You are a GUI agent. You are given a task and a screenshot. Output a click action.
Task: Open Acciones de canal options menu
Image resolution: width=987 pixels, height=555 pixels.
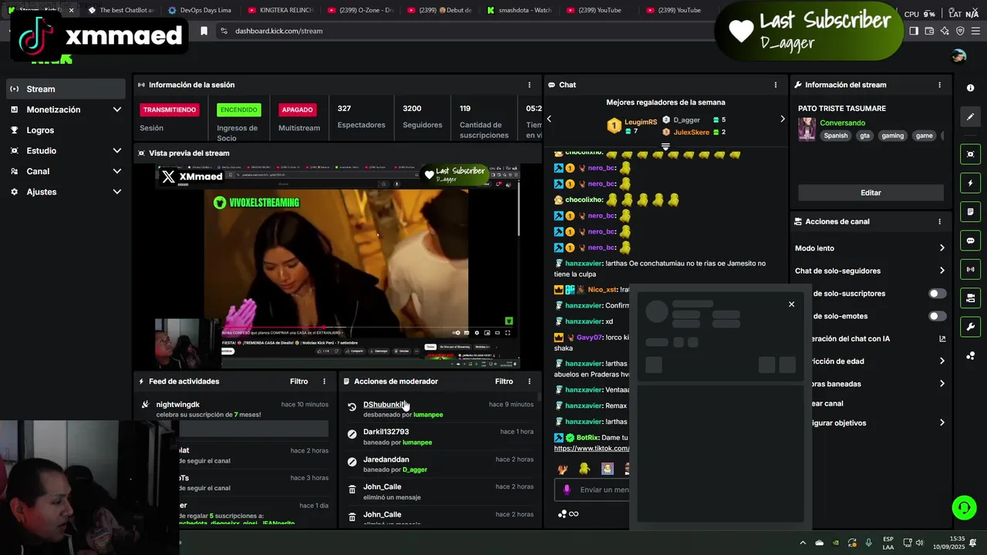[x=939, y=221]
